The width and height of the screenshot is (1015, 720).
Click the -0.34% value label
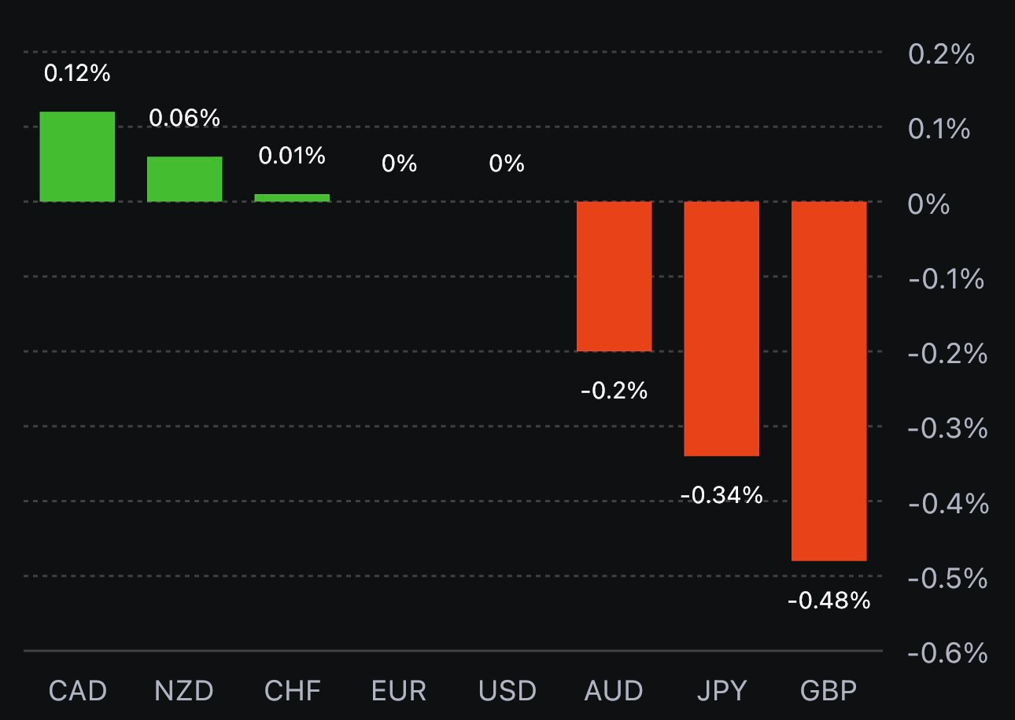point(722,496)
